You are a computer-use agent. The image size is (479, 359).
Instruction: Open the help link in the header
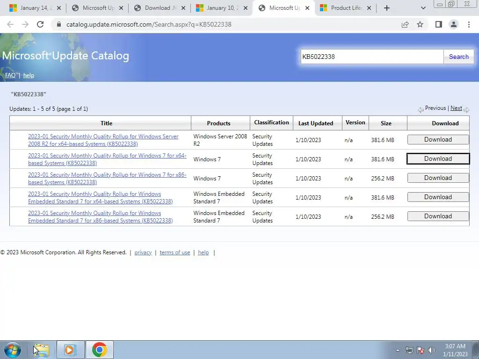tap(29, 75)
